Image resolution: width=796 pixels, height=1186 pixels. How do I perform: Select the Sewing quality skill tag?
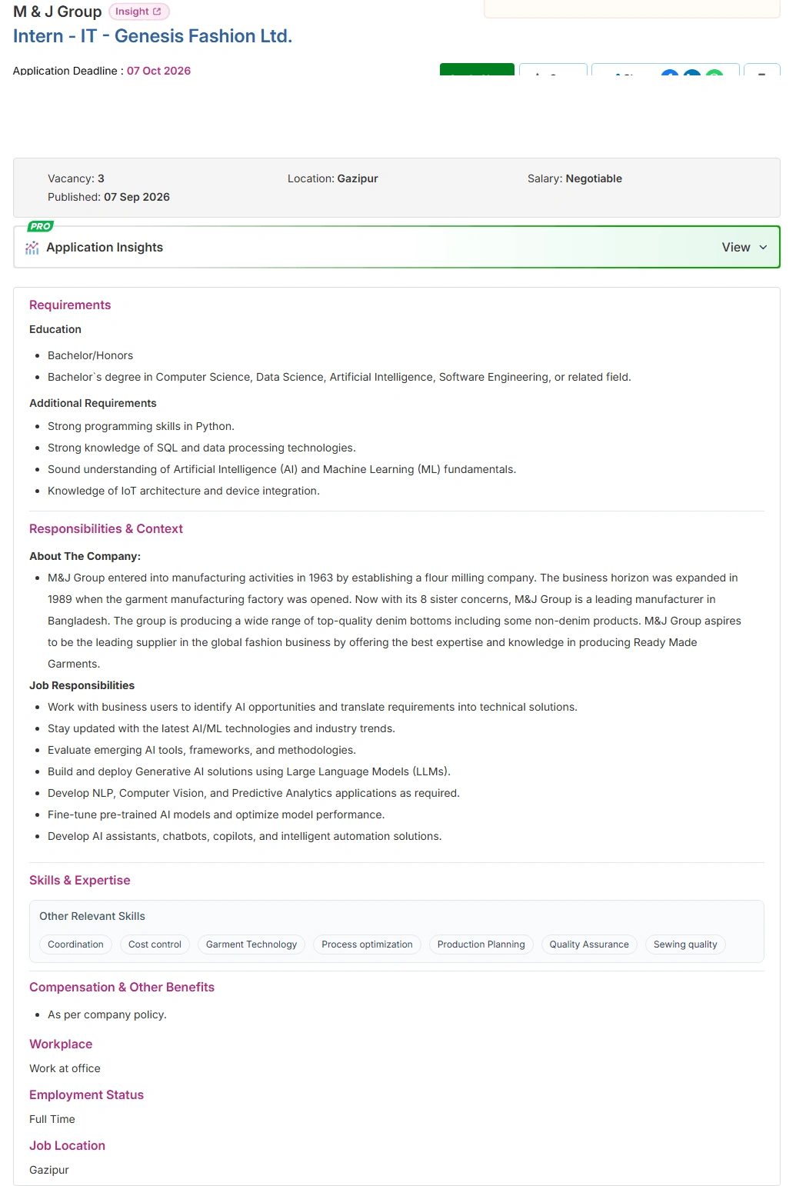pyautogui.click(x=685, y=944)
